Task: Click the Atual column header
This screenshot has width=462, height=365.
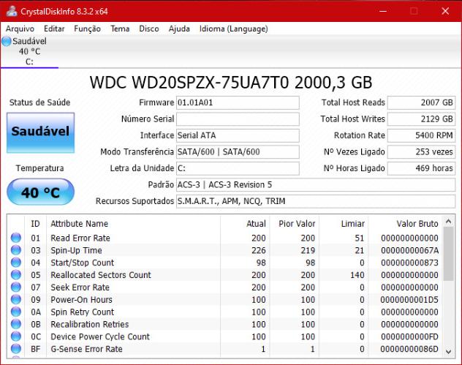Action: (x=245, y=224)
